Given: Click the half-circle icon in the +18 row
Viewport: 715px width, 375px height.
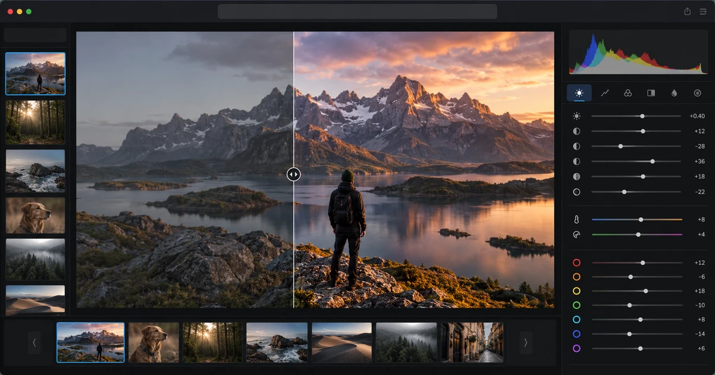Looking at the screenshot, I should click(x=576, y=176).
